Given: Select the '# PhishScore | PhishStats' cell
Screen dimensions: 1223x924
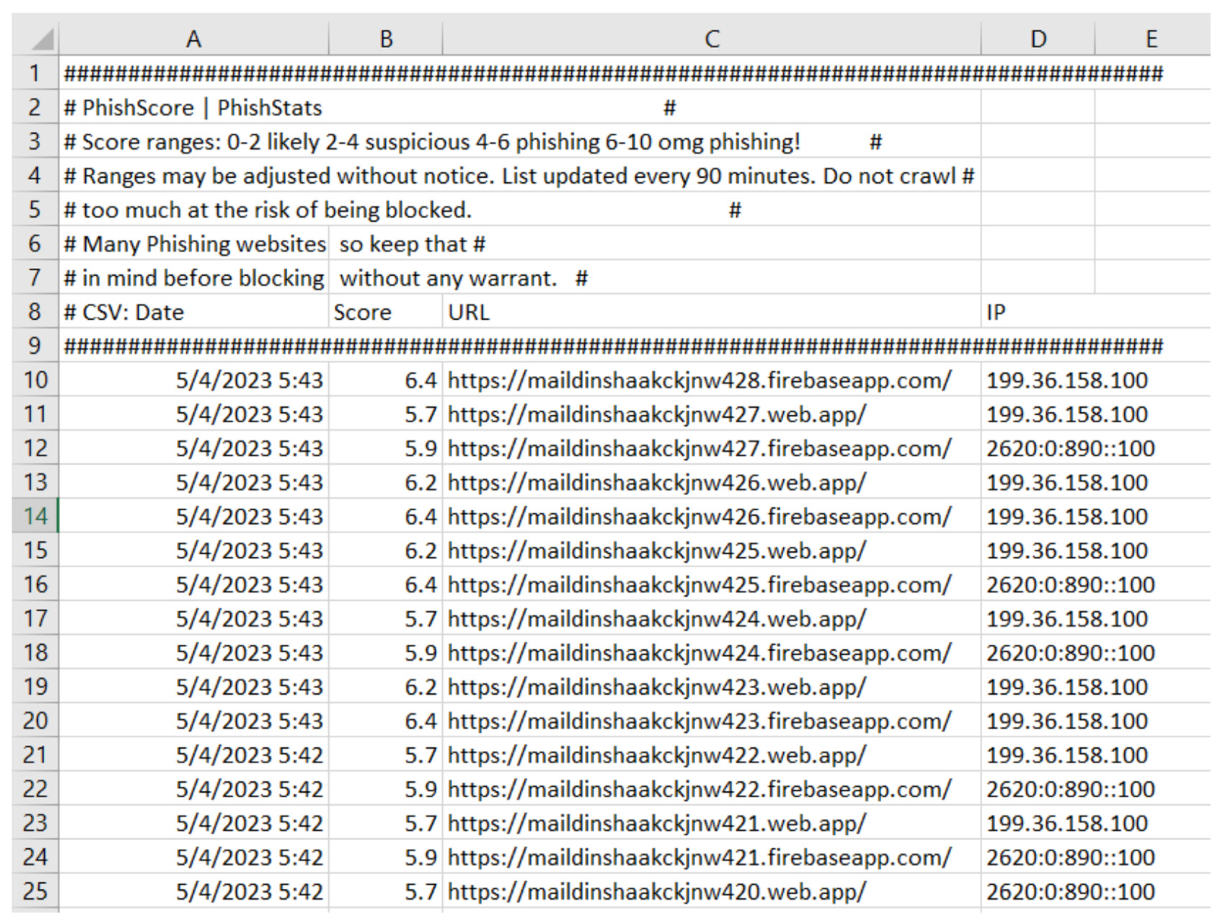Looking at the screenshot, I should pos(193,108).
